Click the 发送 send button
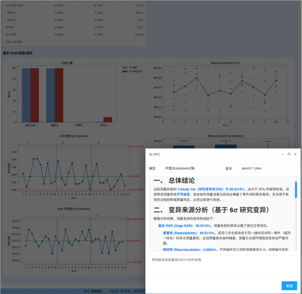The height and width of the screenshot is (294, 302). pos(289,286)
